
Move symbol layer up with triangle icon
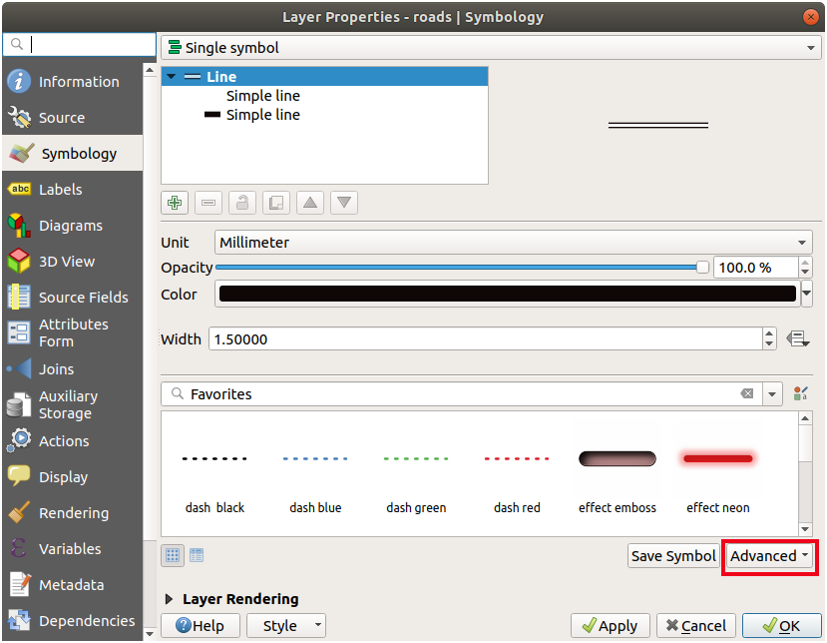coord(310,203)
